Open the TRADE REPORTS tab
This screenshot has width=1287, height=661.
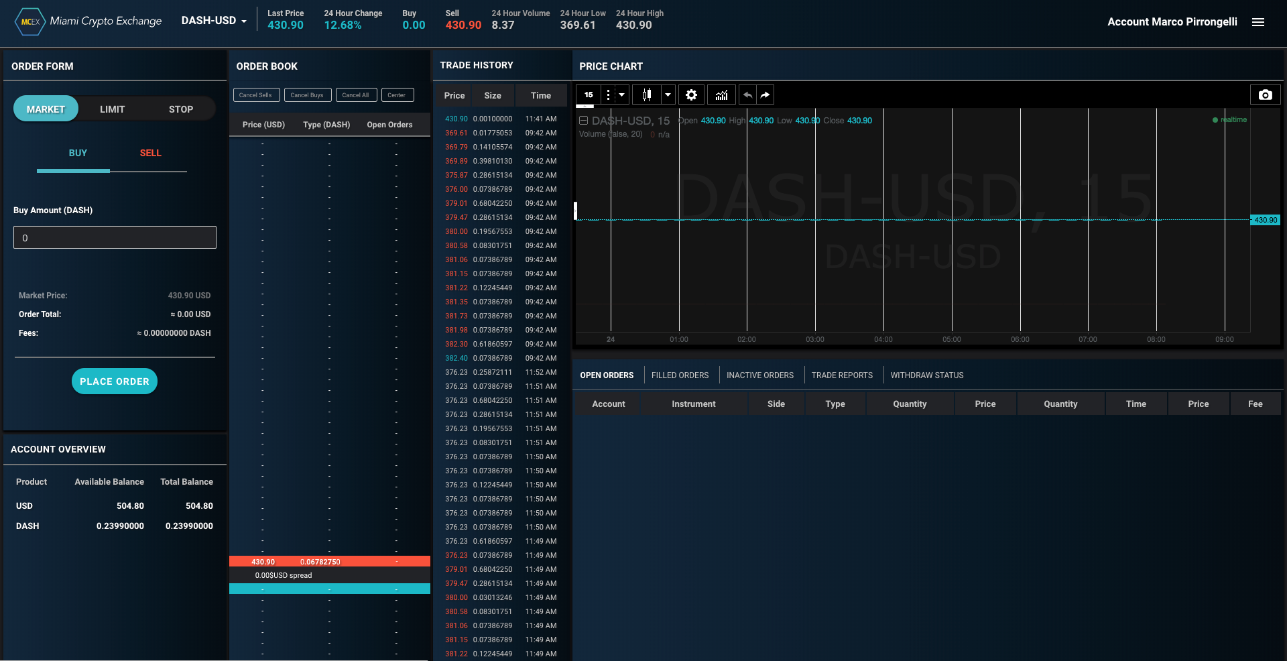pos(842,375)
